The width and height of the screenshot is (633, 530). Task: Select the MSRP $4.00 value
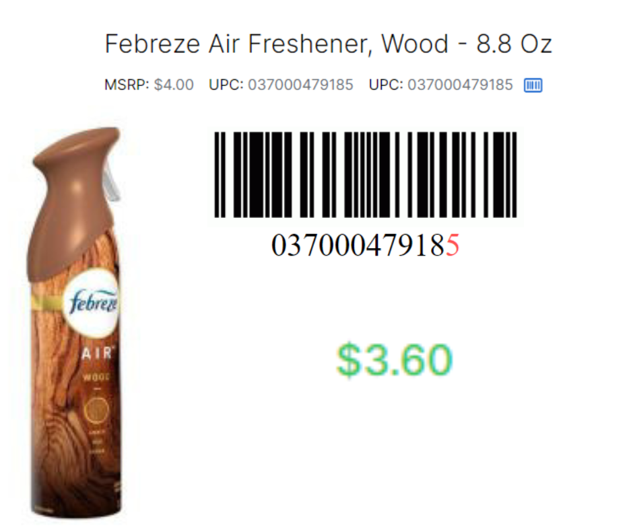(174, 85)
